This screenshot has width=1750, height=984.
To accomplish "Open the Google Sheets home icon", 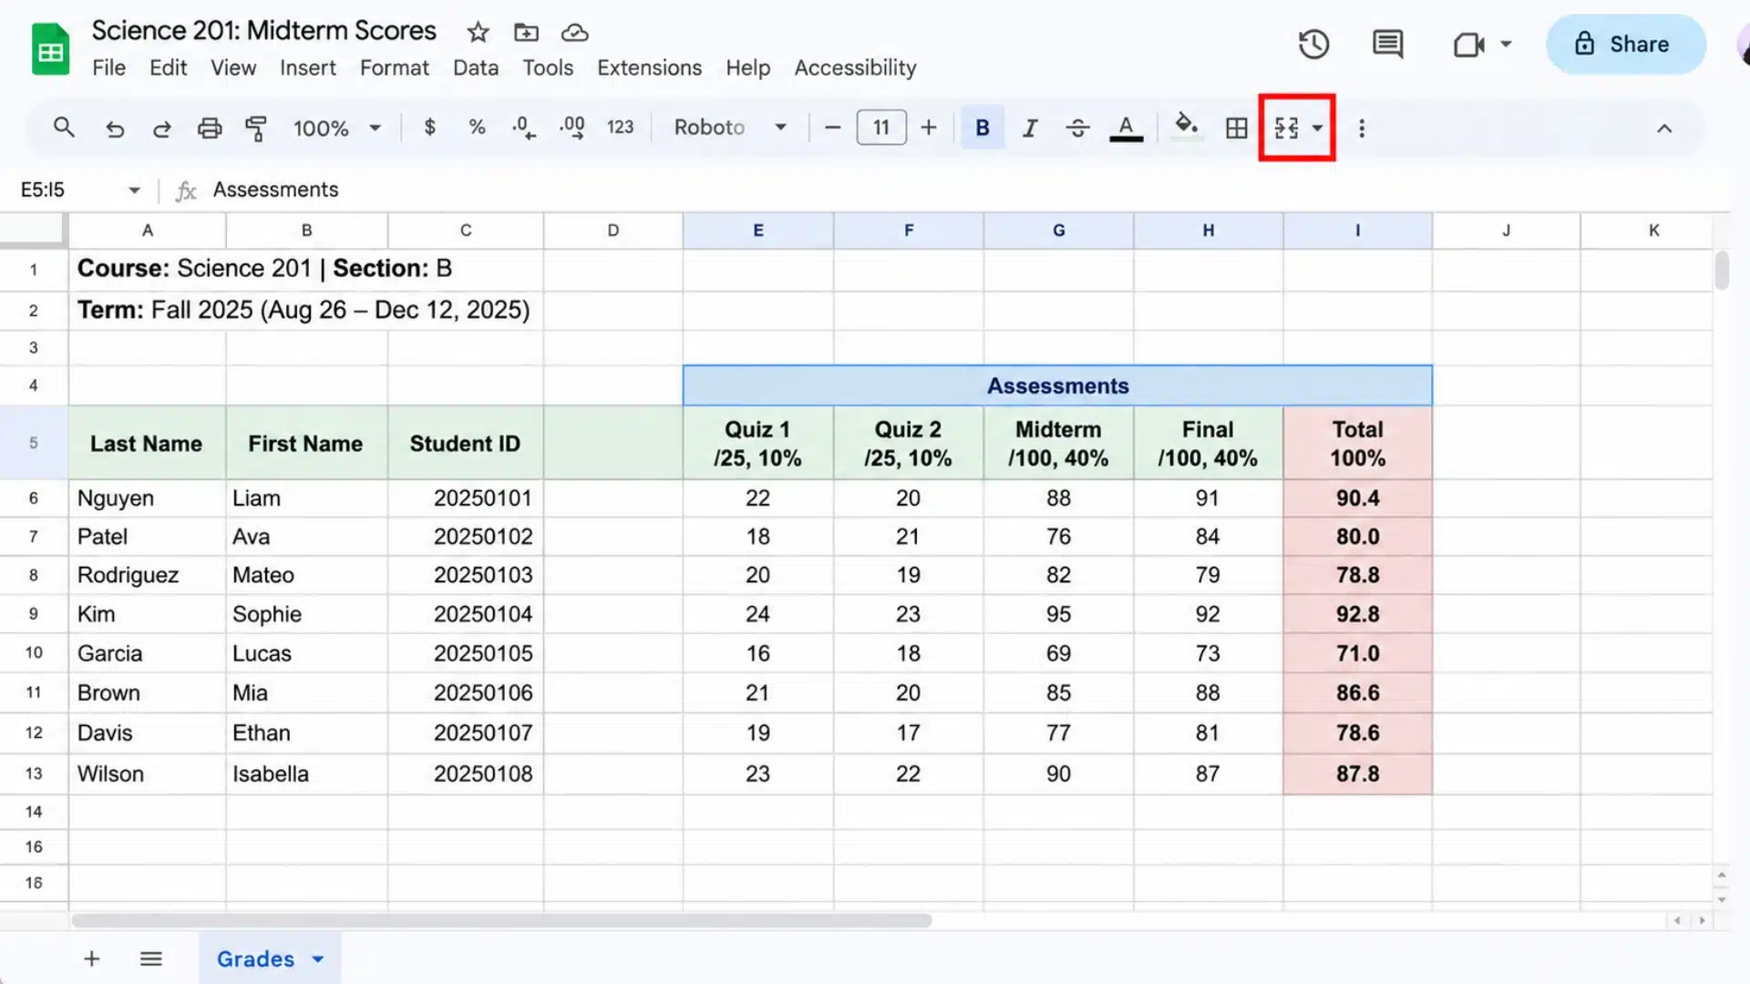I will (x=51, y=49).
